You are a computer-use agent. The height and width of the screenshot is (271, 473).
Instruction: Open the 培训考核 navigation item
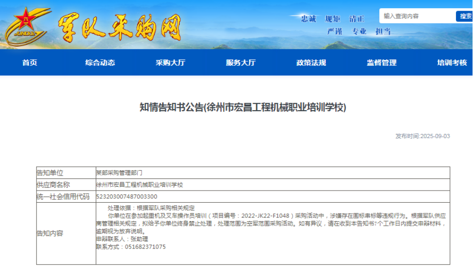pos(452,62)
